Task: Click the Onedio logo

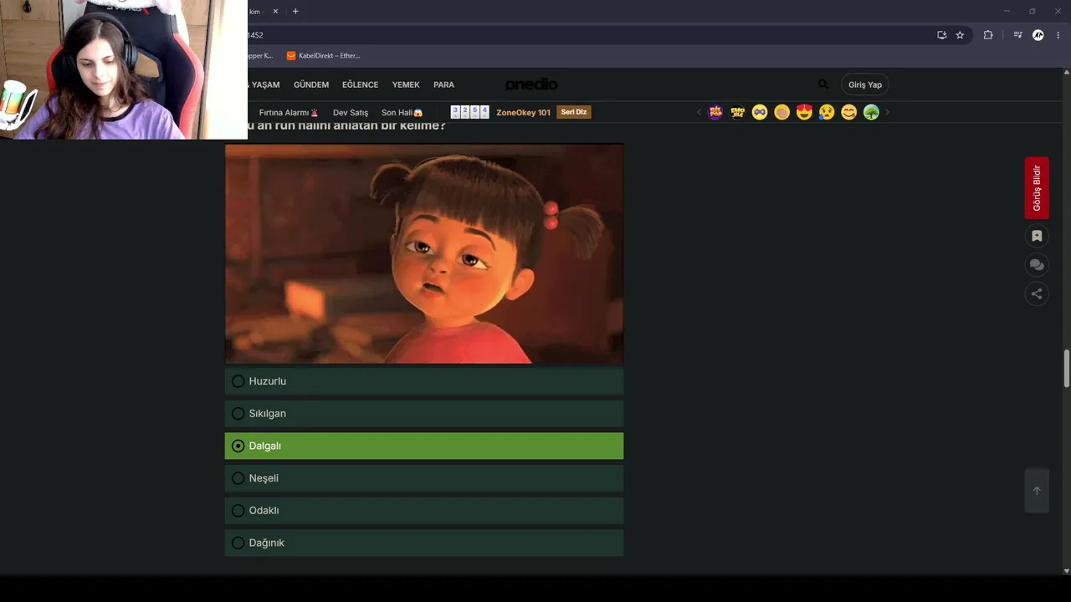Action: click(531, 84)
